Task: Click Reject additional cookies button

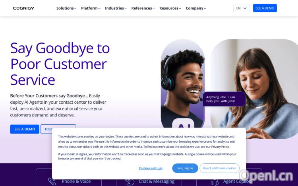Action: pyautogui.click(x=219, y=168)
